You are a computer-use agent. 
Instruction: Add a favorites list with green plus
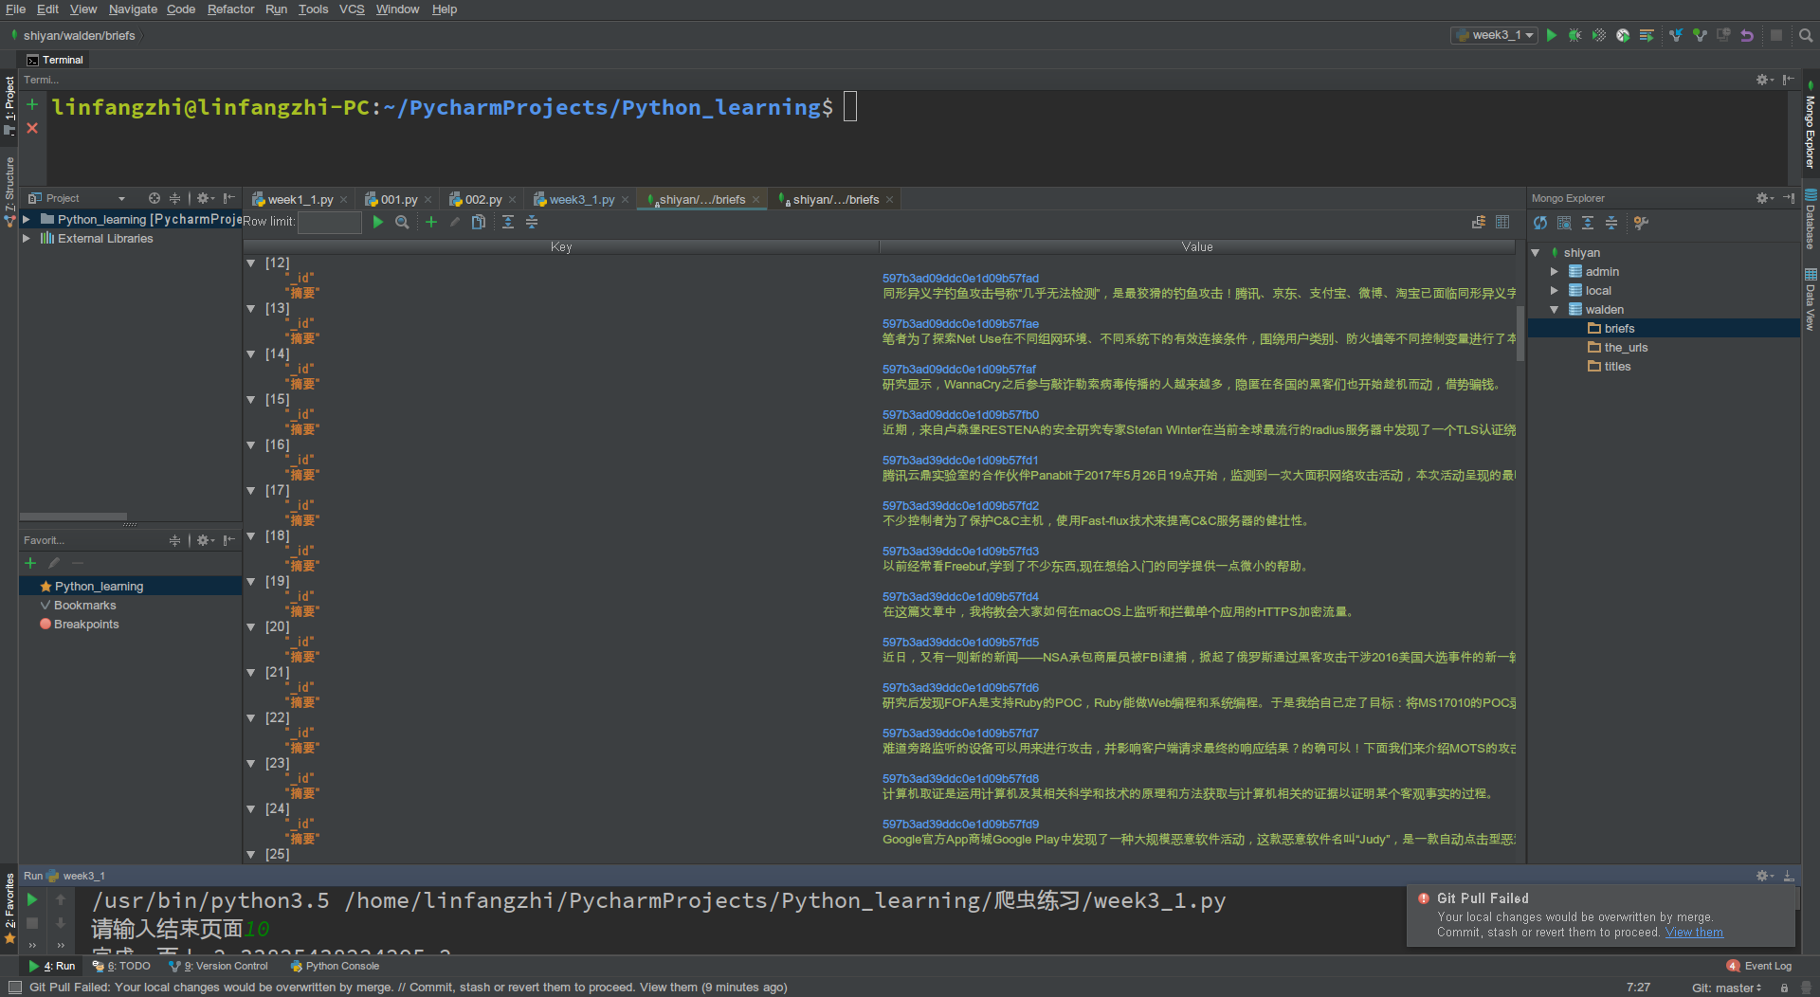click(x=30, y=563)
